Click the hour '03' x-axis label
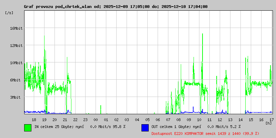Viewport: 276px width, 138px height. coord(127,120)
